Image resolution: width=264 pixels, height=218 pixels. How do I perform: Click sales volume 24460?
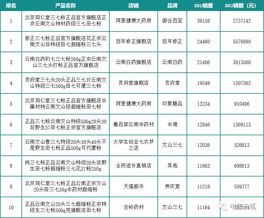pos(203,42)
